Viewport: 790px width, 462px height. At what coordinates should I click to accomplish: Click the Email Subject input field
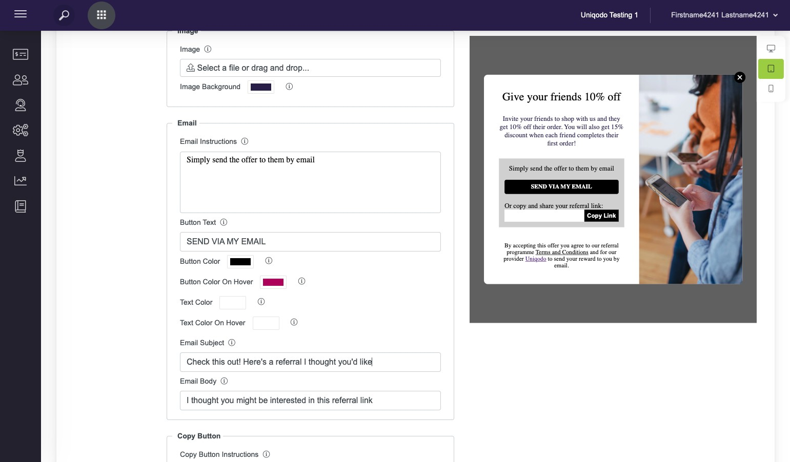310,362
